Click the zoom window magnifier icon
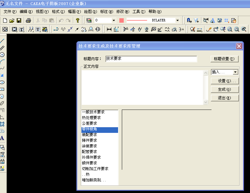250x193 pixels. pos(230,29)
